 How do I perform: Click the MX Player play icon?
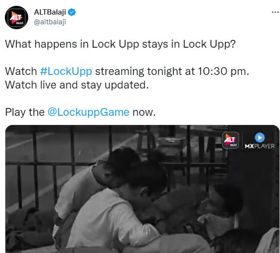coord(260,138)
